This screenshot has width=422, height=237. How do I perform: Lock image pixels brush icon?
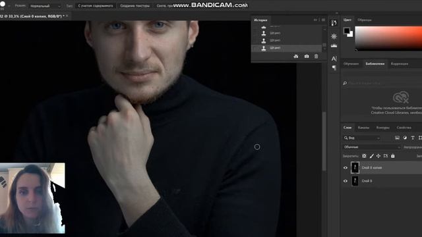[372, 156]
